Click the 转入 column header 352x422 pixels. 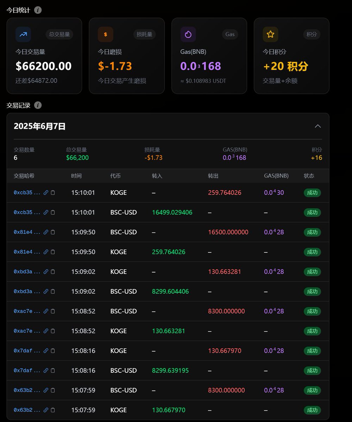157,176
